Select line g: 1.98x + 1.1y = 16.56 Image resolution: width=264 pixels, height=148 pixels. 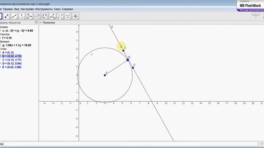tap(16, 45)
